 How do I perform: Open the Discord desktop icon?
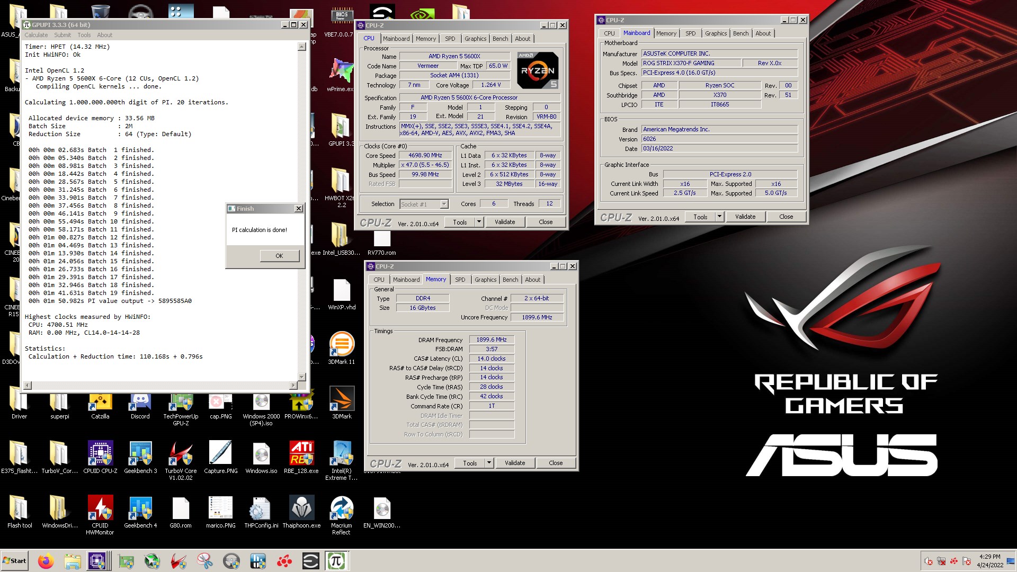coord(140,403)
